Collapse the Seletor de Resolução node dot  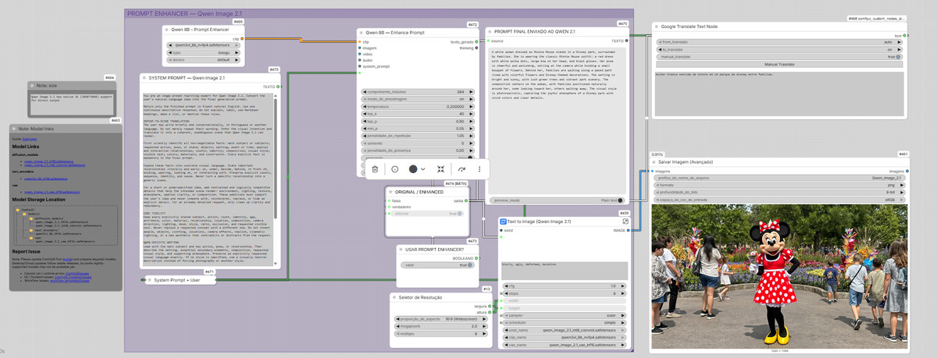(x=395, y=297)
